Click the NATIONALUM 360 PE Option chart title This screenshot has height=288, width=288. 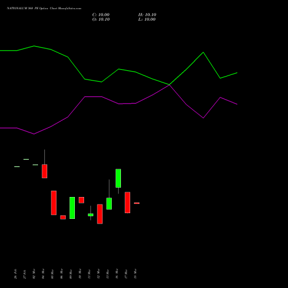[x=44, y=9]
